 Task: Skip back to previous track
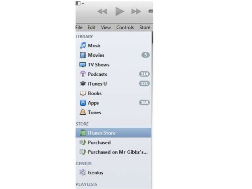click(102, 11)
